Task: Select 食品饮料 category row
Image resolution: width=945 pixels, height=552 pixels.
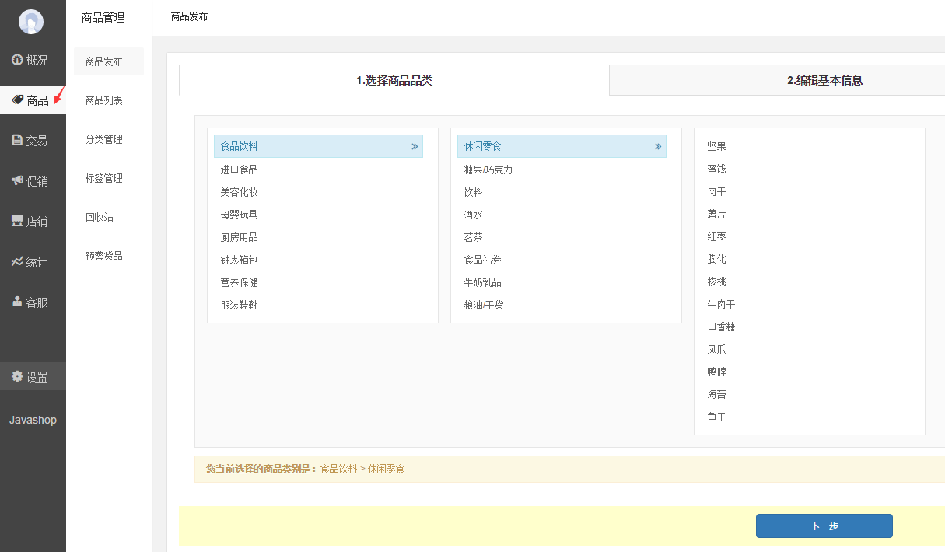Action: coord(318,146)
